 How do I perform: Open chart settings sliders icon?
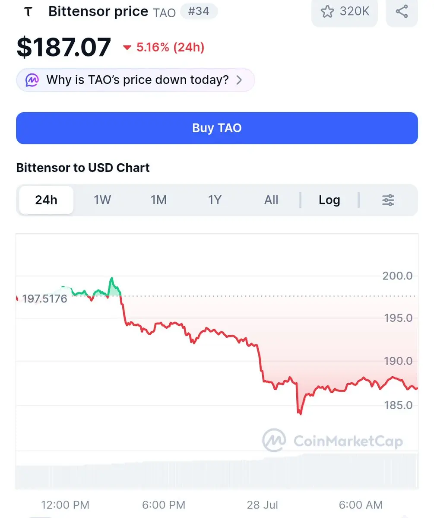388,200
